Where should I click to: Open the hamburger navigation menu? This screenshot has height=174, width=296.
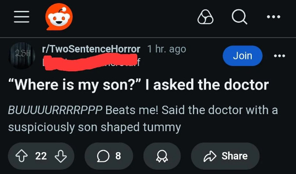pos(21,17)
